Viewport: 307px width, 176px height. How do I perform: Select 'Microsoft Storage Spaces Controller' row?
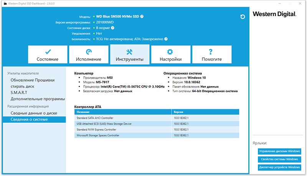pos(157,135)
